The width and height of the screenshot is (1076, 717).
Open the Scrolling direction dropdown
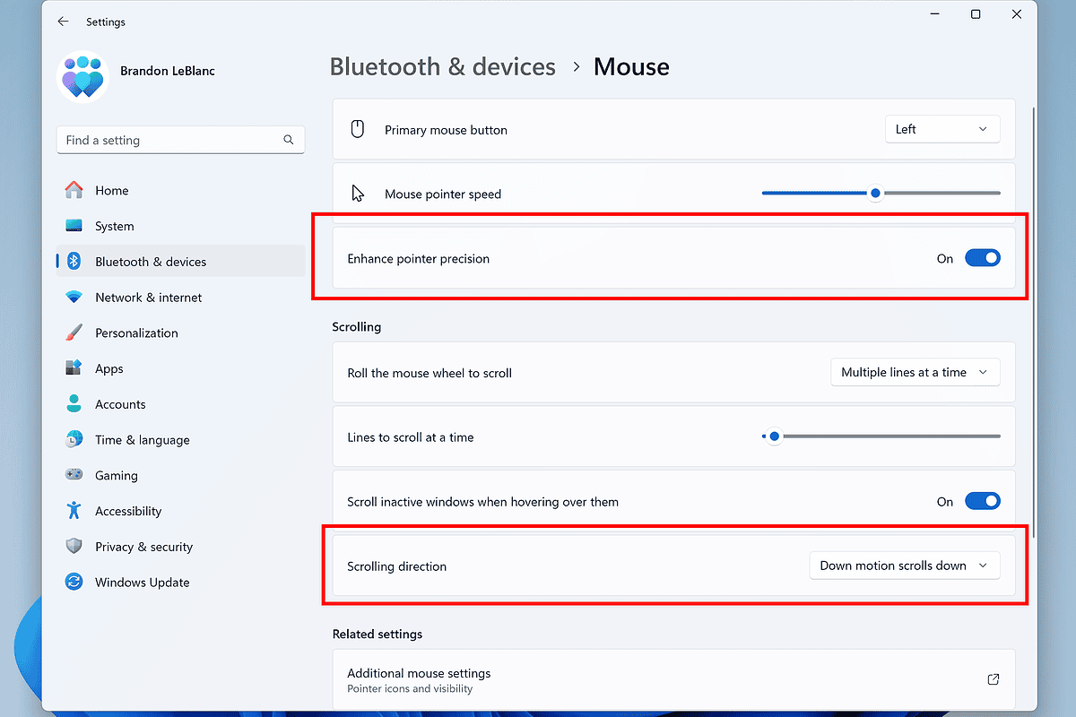point(904,566)
